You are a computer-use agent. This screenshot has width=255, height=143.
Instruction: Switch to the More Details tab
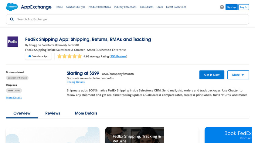[x=86, y=113]
